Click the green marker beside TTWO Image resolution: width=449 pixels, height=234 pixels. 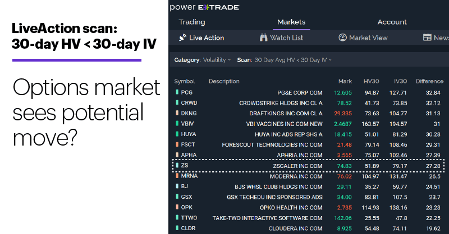coord(177,218)
